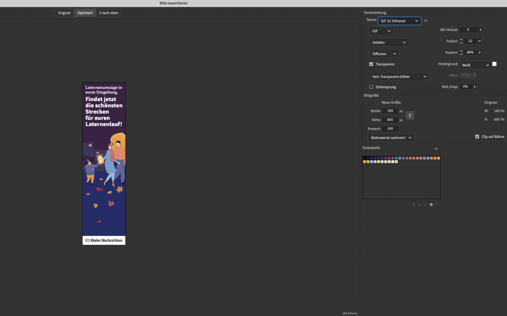The height and width of the screenshot is (316, 507).
Task: Click the trash icon below the color table
Action: click(x=436, y=204)
